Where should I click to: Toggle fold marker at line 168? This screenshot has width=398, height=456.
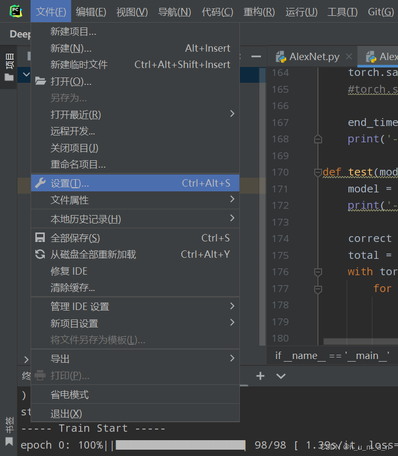point(318,139)
